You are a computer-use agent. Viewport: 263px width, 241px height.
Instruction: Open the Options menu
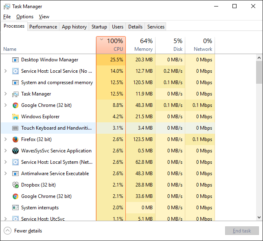tap(25, 17)
